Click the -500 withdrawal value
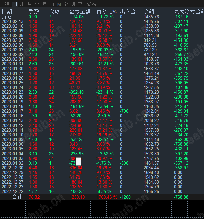This screenshot has height=219, width=204. pos(124,163)
